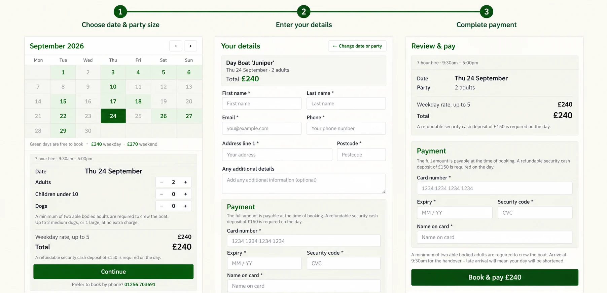Select September 18 on the calendar
Image resolution: width=607 pixels, height=293 pixels.
pyautogui.click(x=138, y=101)
